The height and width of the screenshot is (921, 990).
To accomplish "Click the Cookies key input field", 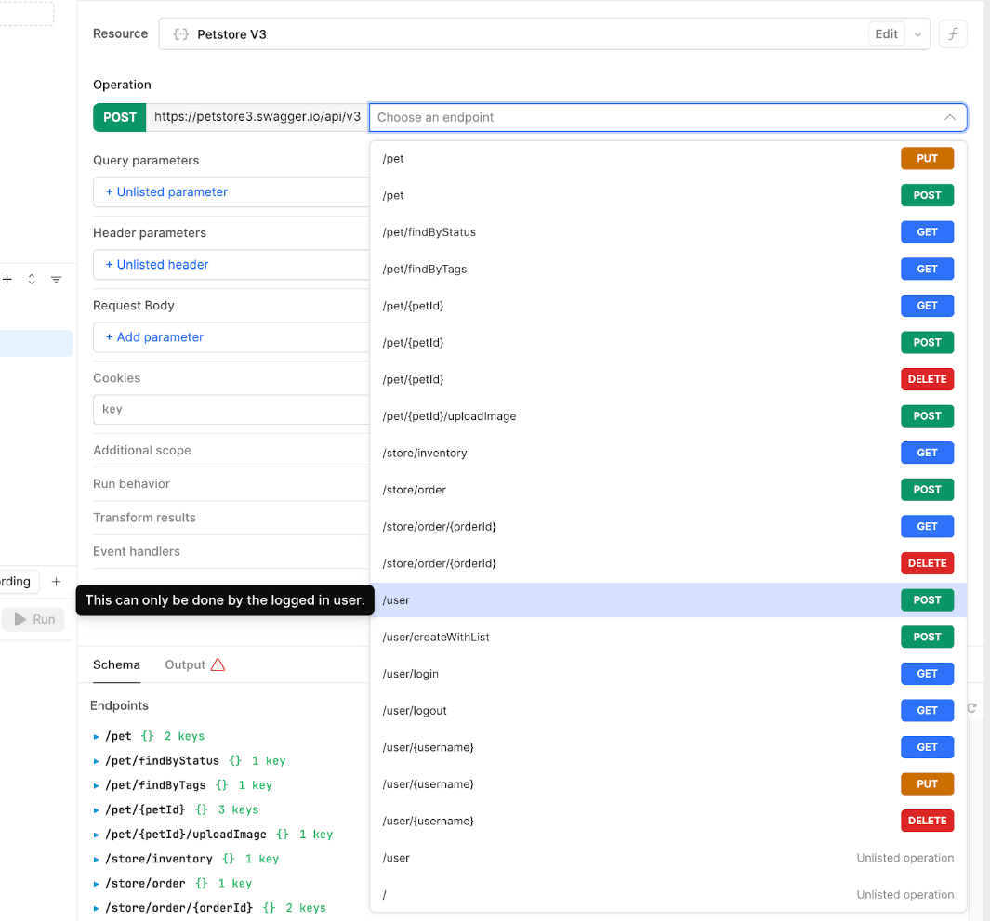I will pyautogui.click(x=232, y=409).
